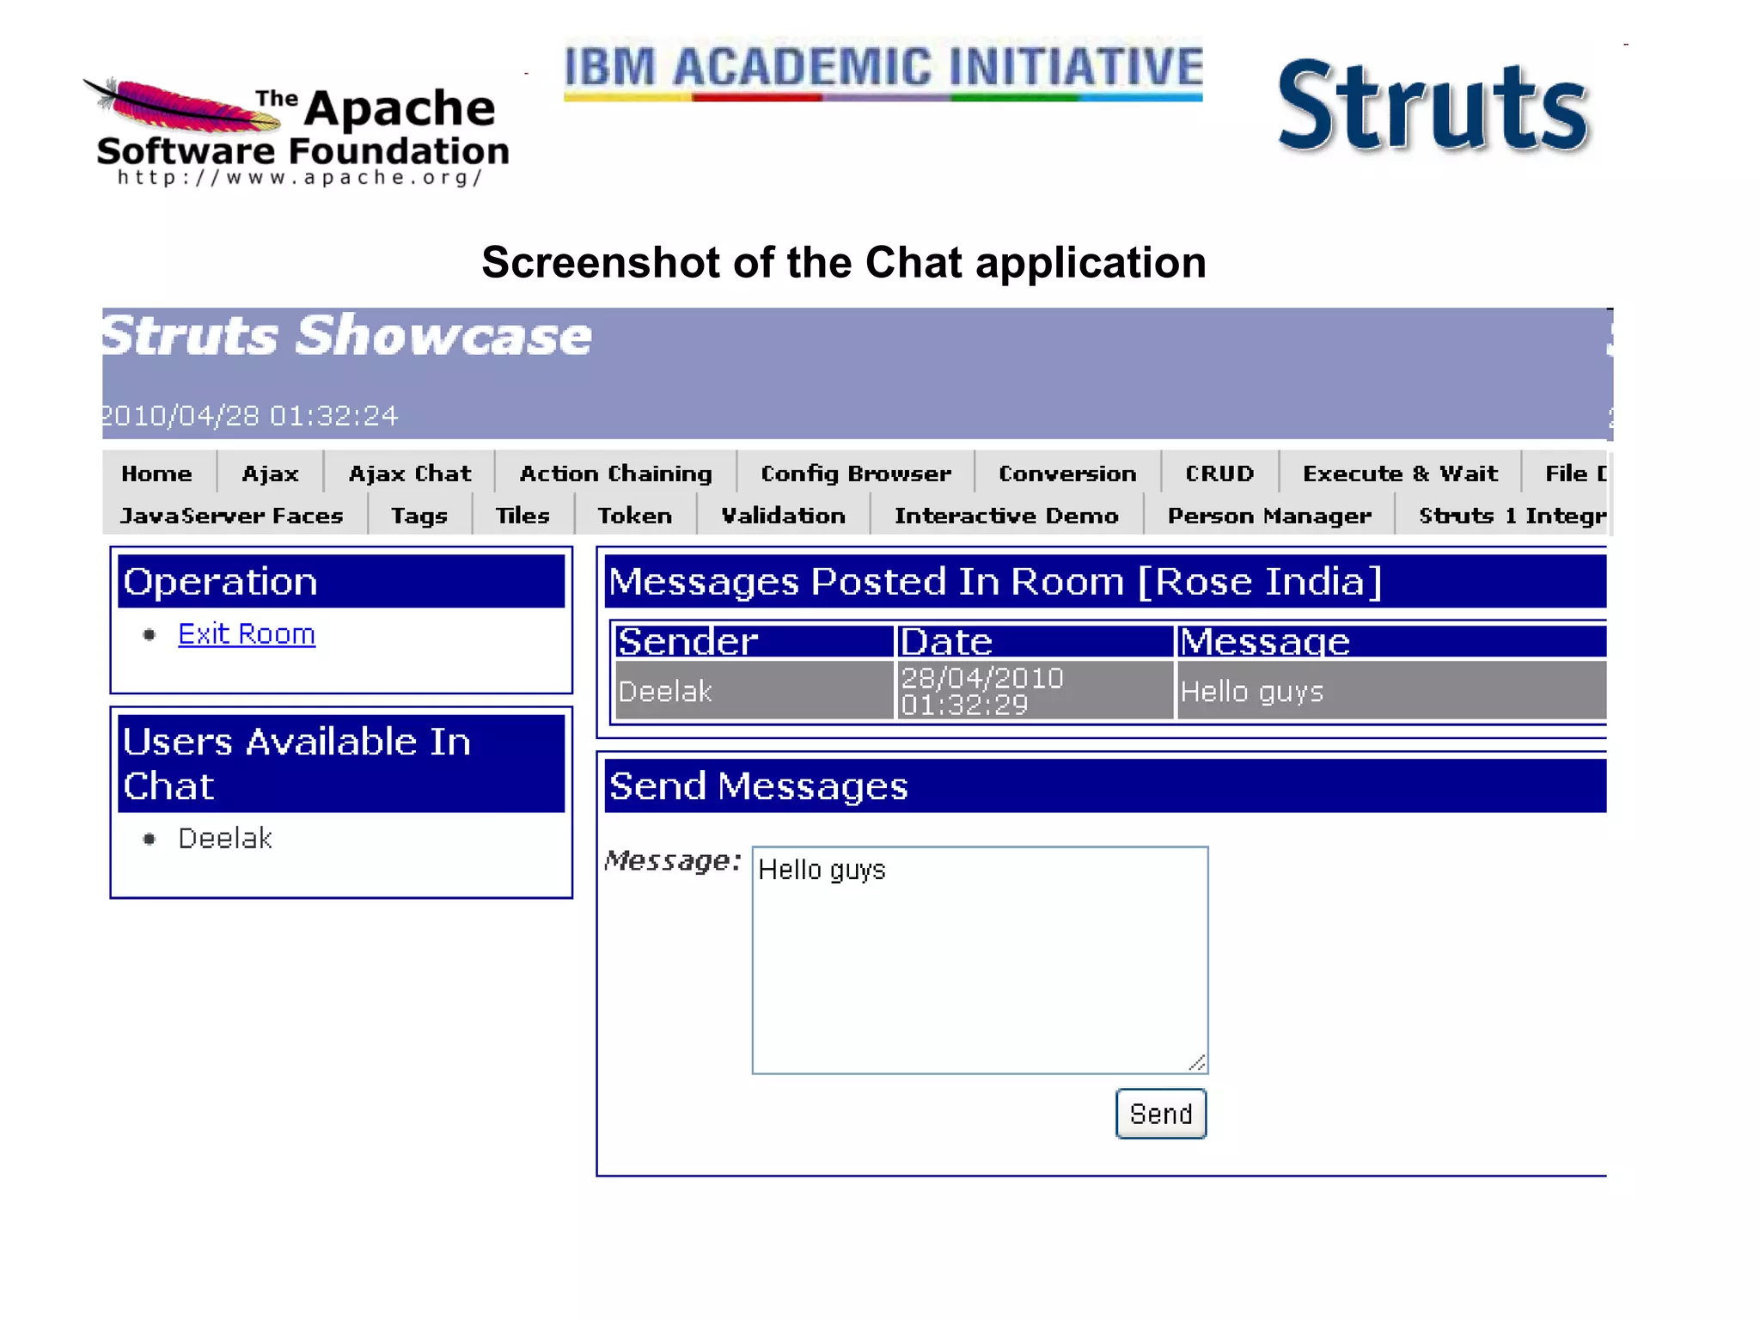Click the Apache Software Foundation logo
Image resolution: width=1760 pixels, height=1320 pixels.
(x=296, y=131)
